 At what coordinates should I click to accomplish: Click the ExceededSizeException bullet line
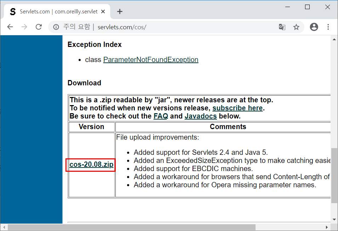point(232,160)
